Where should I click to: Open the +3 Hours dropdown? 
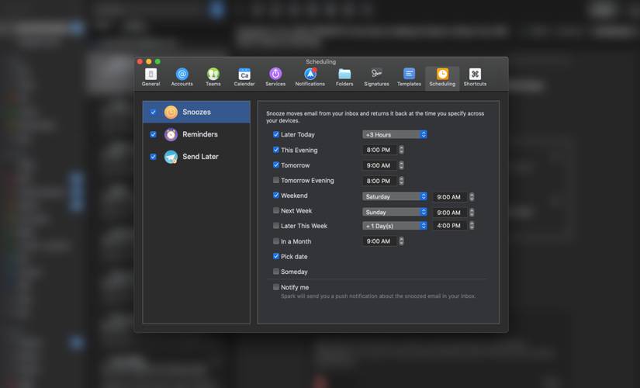pyautogui.click(x=395, y=134)
